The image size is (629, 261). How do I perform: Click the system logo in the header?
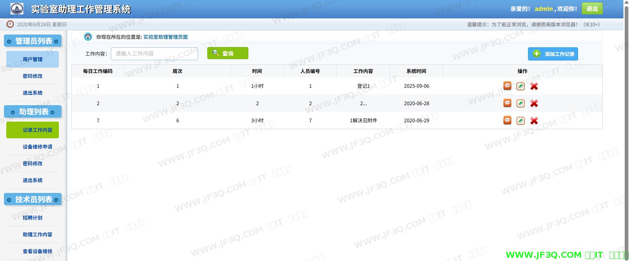(x=17, y=9)
